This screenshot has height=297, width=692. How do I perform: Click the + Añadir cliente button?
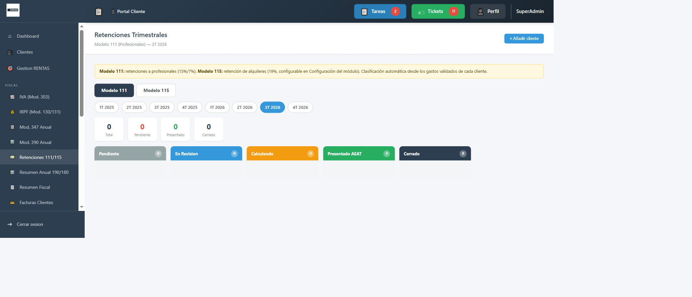524,38
